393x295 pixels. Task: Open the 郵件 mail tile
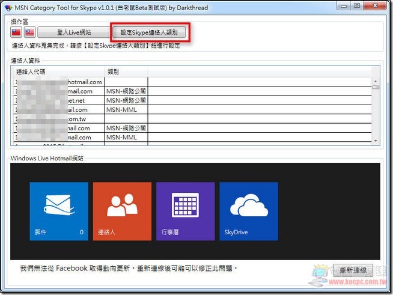point(59,211)
